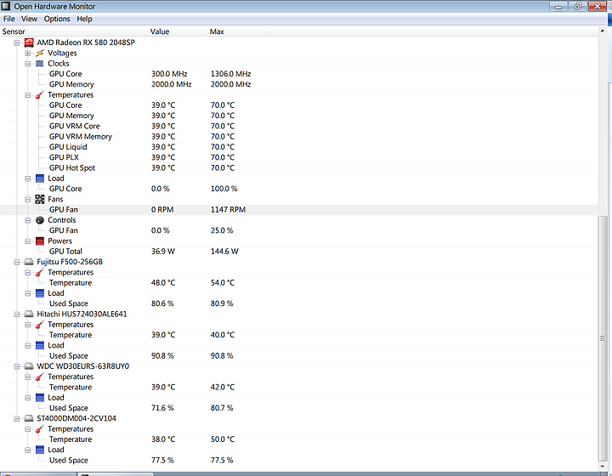Image resolution: width=612 pixels, height=476 pixels.
Task: Click the 1147 RPM max value
Action: click(228, 209)
